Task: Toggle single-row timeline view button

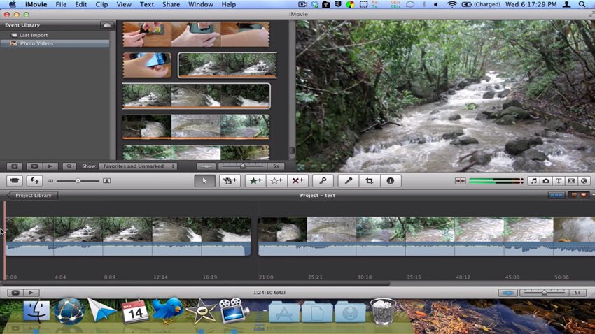Action: click(556, 195)
